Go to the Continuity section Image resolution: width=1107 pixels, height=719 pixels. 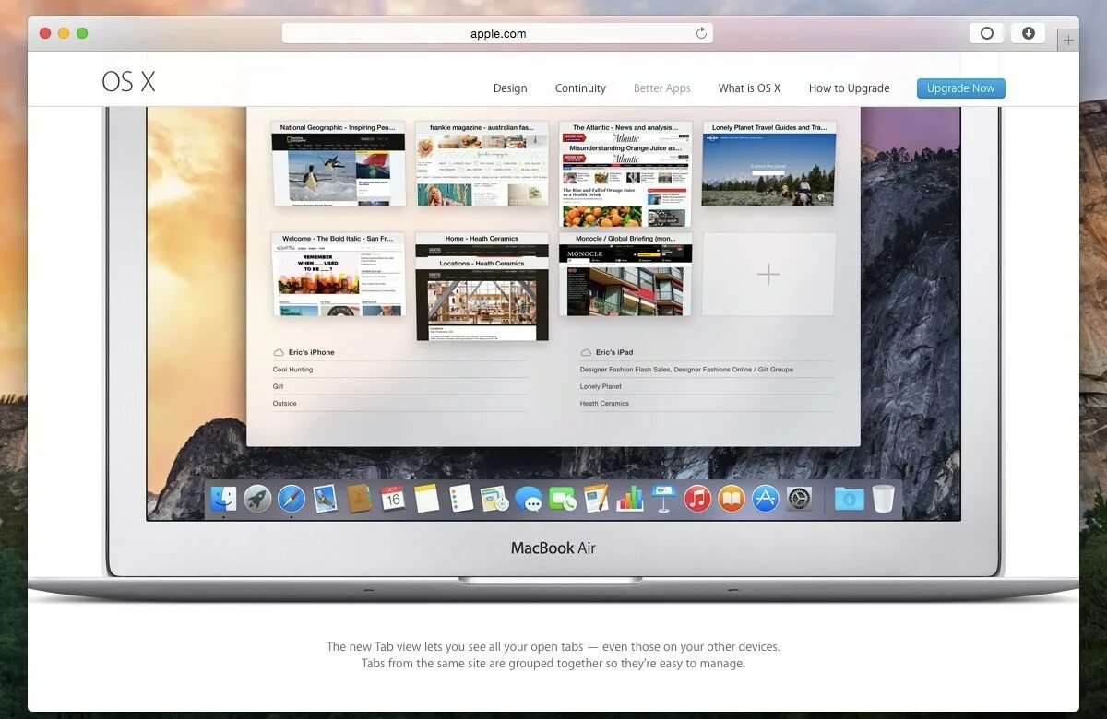click(x=580, y=88)
